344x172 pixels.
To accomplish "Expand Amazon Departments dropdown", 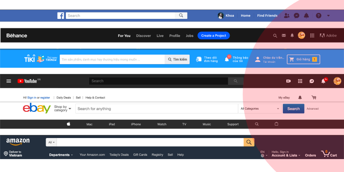I will pos(61,155).
